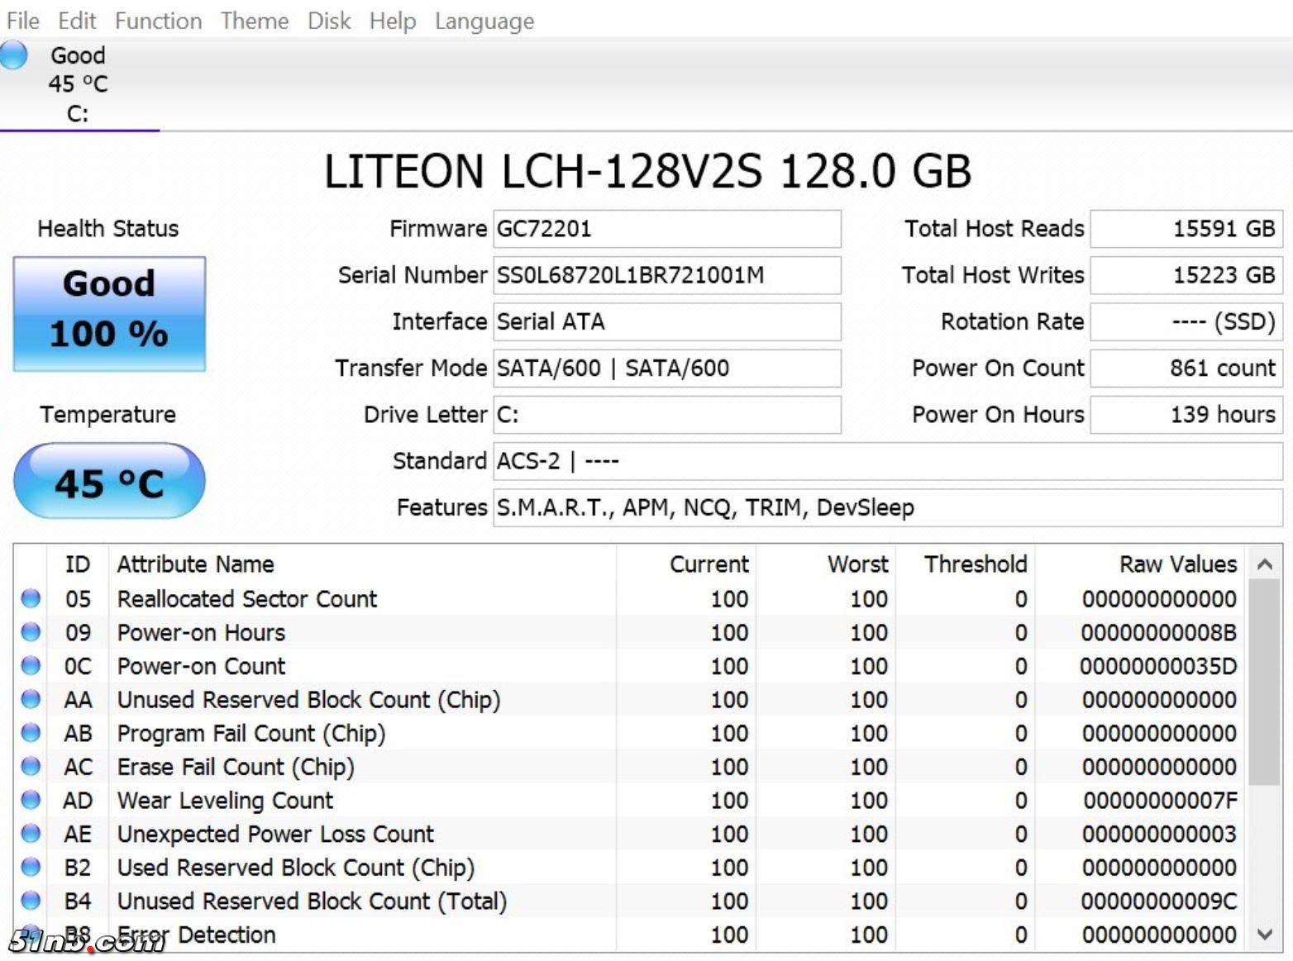Click the Firmware field showing GC72201
This screenshot has width=1293, height=961.
click(666, 229)
